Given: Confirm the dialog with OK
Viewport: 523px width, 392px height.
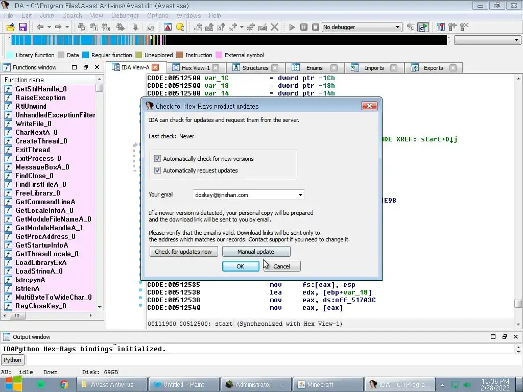Looking at the screenshot, I should coord(241,266).
